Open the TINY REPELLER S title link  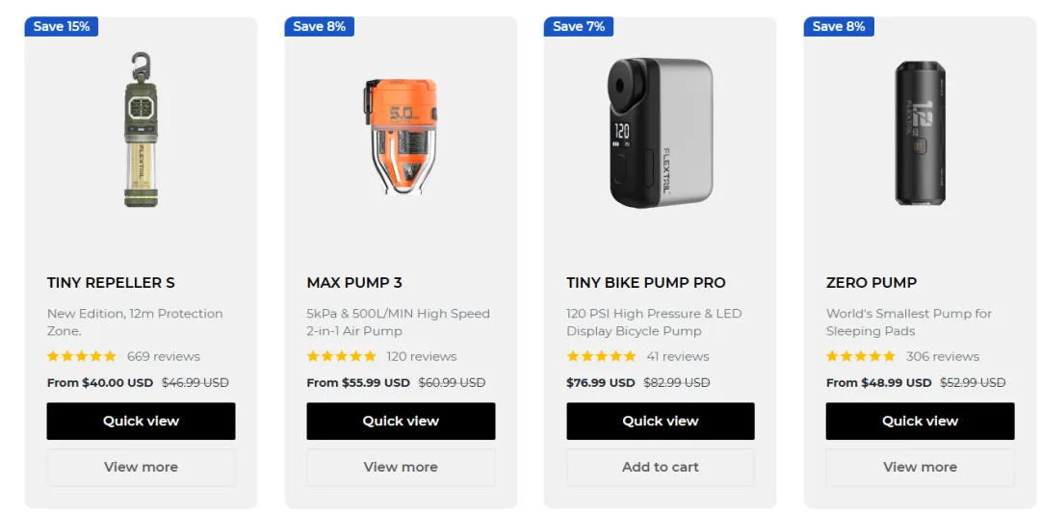(111, 283)
